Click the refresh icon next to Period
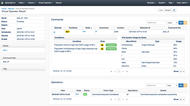This screenshot has height=106, width=190. (x=174, y=10)
